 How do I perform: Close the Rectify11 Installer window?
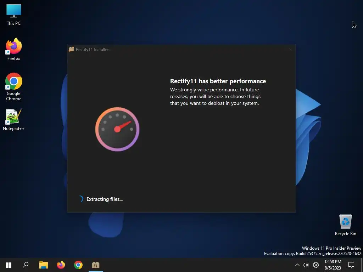(291, 49)
